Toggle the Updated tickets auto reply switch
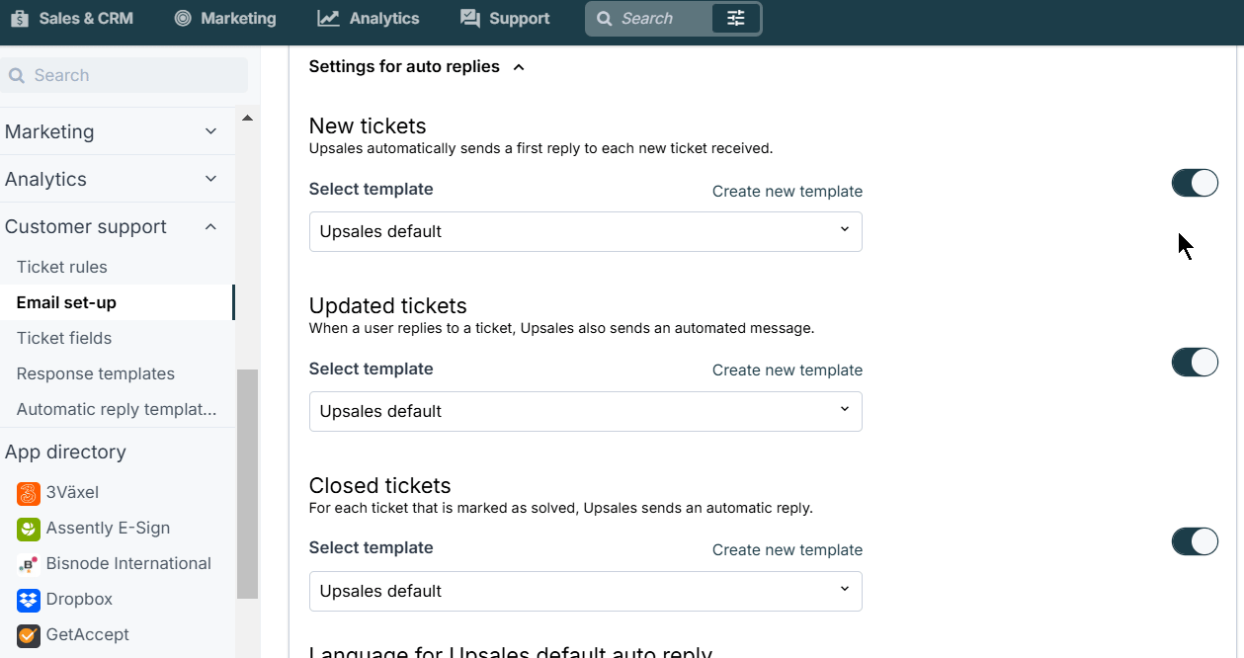 [1195, 363]
